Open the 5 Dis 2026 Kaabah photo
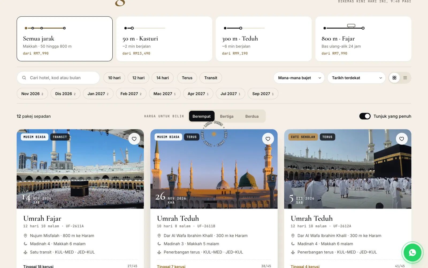The width and height of the screenshot is (428, 268). 348,169
